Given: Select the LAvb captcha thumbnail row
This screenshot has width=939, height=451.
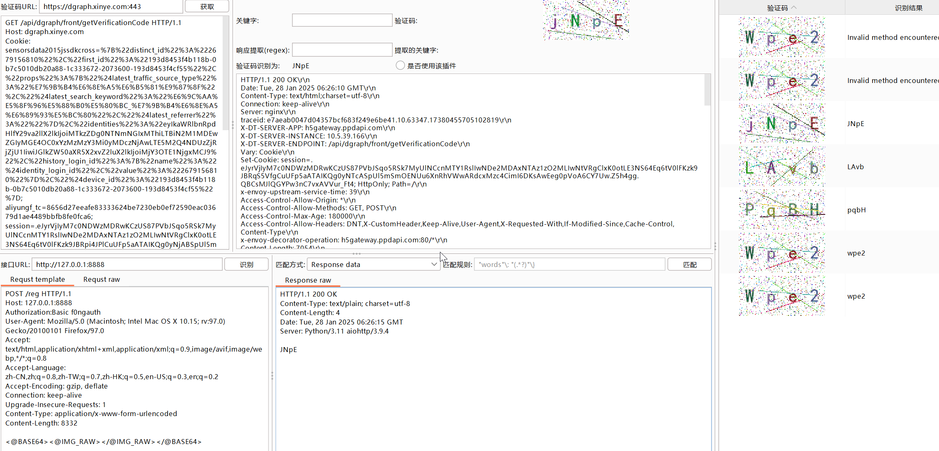Looking at the screenshot, I should coord(782,167).
